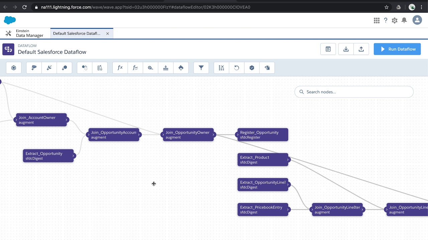Add a computeExpression (fx) node

coord(120,68)
